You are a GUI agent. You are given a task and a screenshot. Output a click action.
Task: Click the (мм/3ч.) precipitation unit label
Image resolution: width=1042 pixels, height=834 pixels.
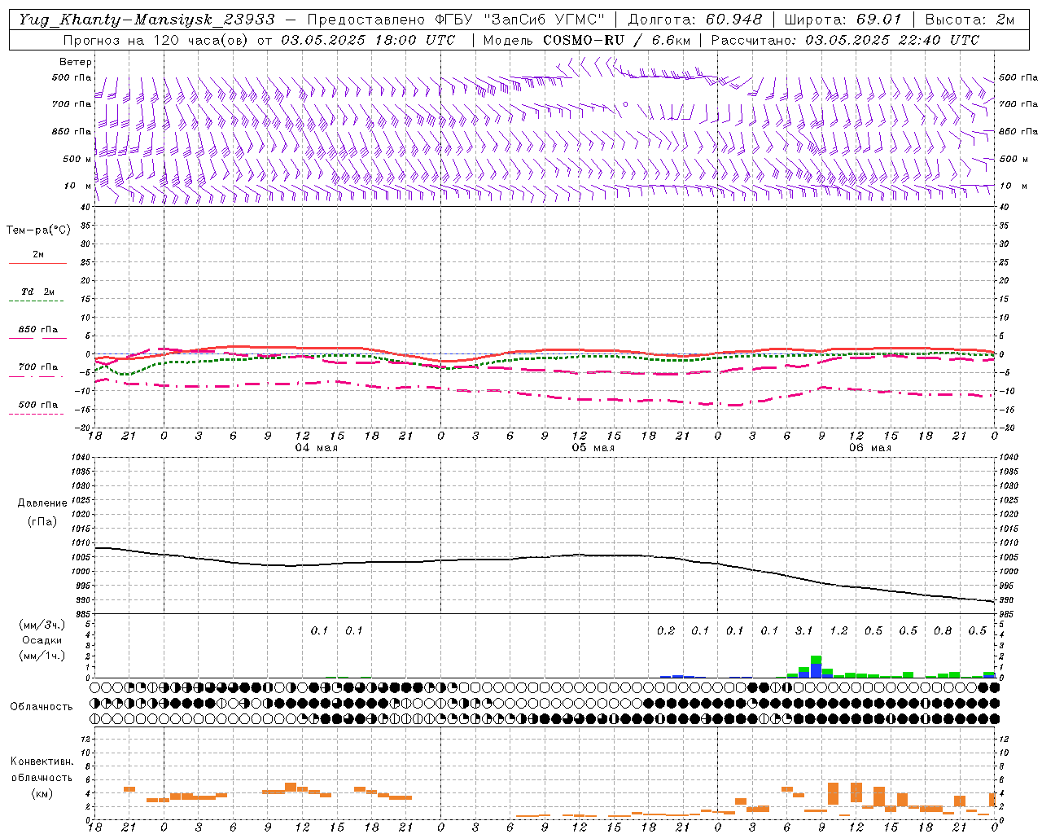point(42,625)
